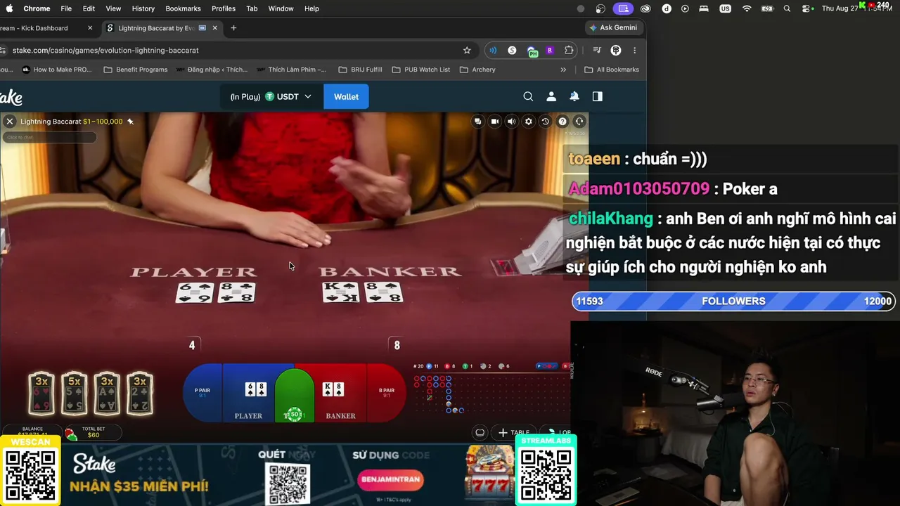Open the Wi-Fi status menu
The image size is (900, 506).
pos(747,8)
